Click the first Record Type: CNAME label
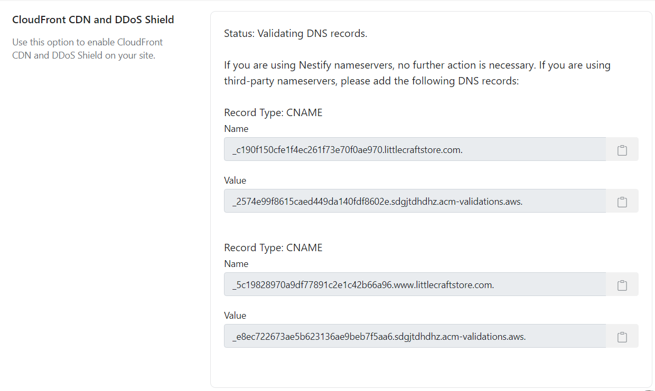Viewport: 655px width, 391px height. (273, 112)
